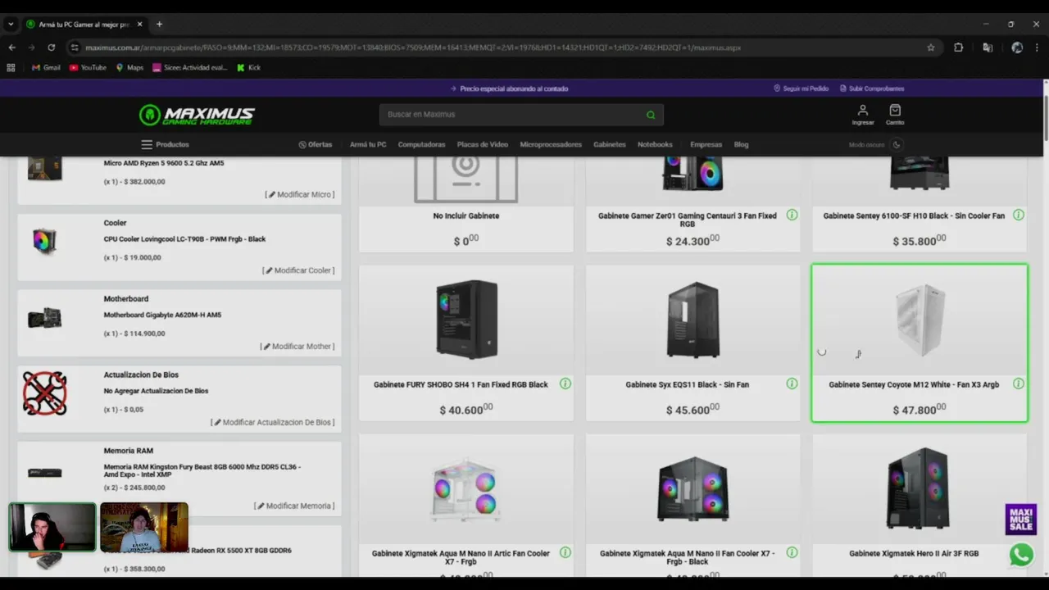Click the browser back arrow
The width and height of the screenshot is (1049, 590).
(x=12, y=48)
